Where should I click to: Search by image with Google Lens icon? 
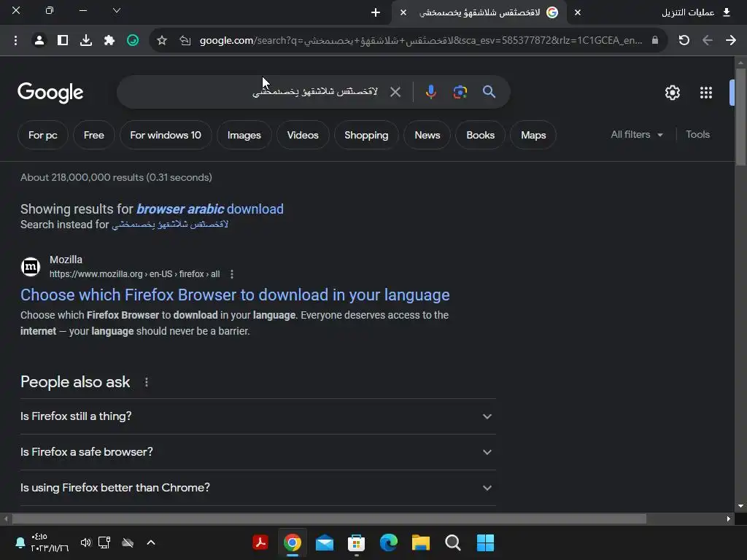(x=460, y=92)
